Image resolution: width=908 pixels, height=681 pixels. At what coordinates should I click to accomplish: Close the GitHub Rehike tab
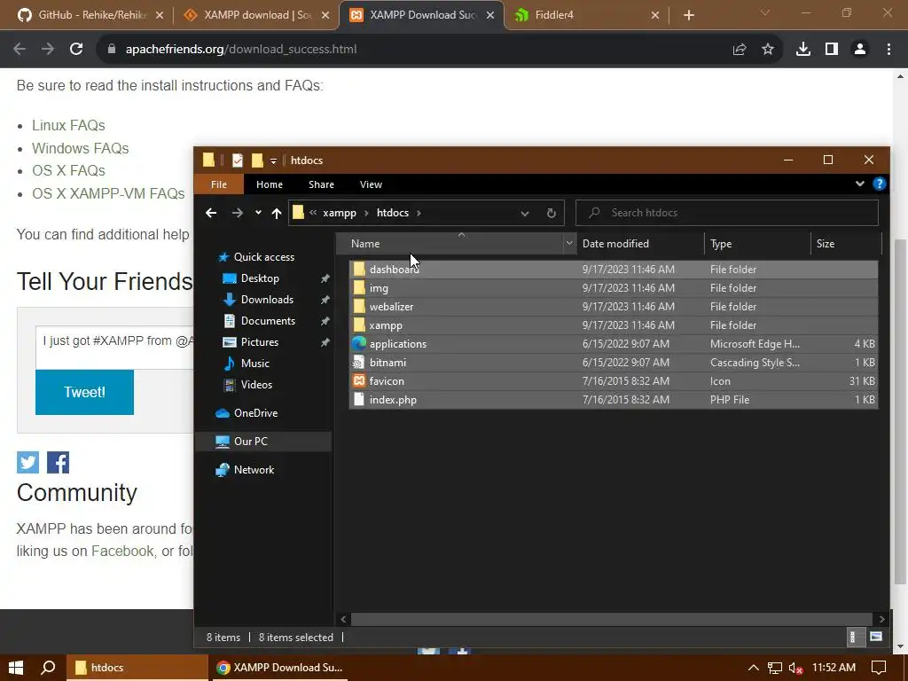pos(160,15)
